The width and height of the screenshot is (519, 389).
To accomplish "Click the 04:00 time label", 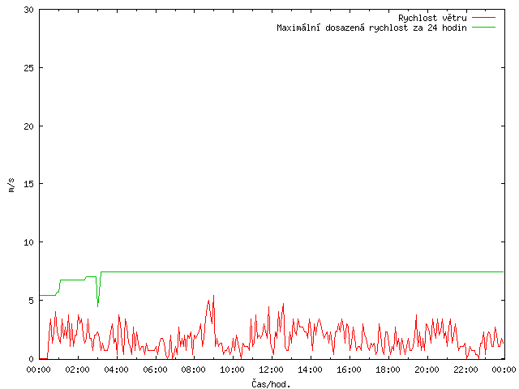I will 116,370.
